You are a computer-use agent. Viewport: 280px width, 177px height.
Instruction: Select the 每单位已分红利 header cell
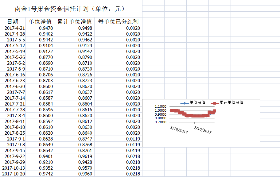[118, 21]
